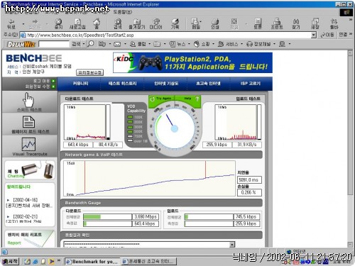Open webpage load test document icon
355x266 pixels.
click(28, 122)
